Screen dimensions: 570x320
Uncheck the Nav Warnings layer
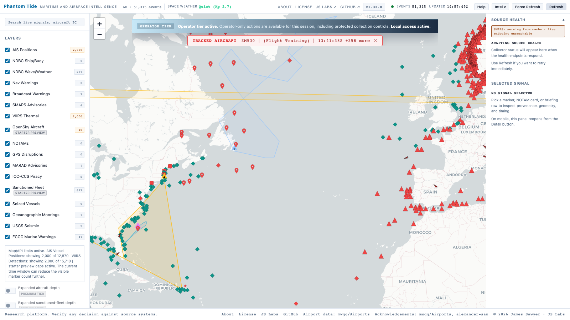click(x=7, y=83)
